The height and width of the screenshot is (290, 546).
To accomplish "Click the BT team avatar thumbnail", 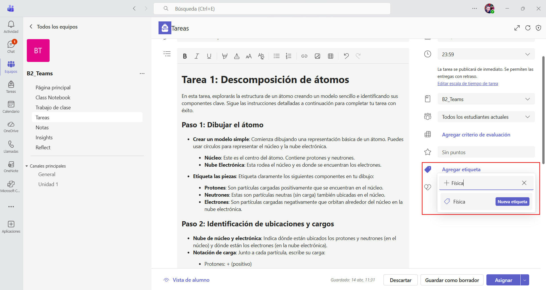I will pos(38,51).
